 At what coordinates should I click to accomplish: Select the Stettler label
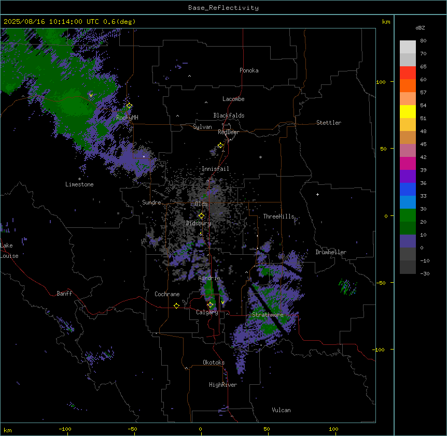329,123
